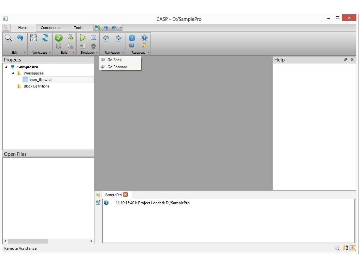This screenshot has height=267, width=359.
Task: Click the green checkmark Build icon
Action: (x=59, y=38)
